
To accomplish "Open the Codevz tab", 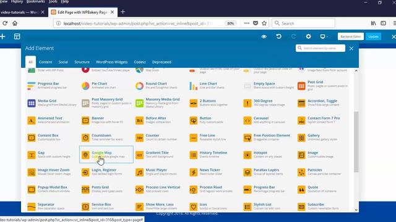I will pos(140,62).
